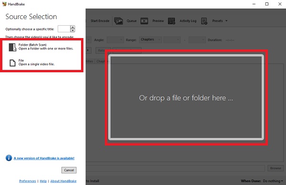Open the Chapters range dropdown
The height and width of the screenshot is (185, 286).
151,39
